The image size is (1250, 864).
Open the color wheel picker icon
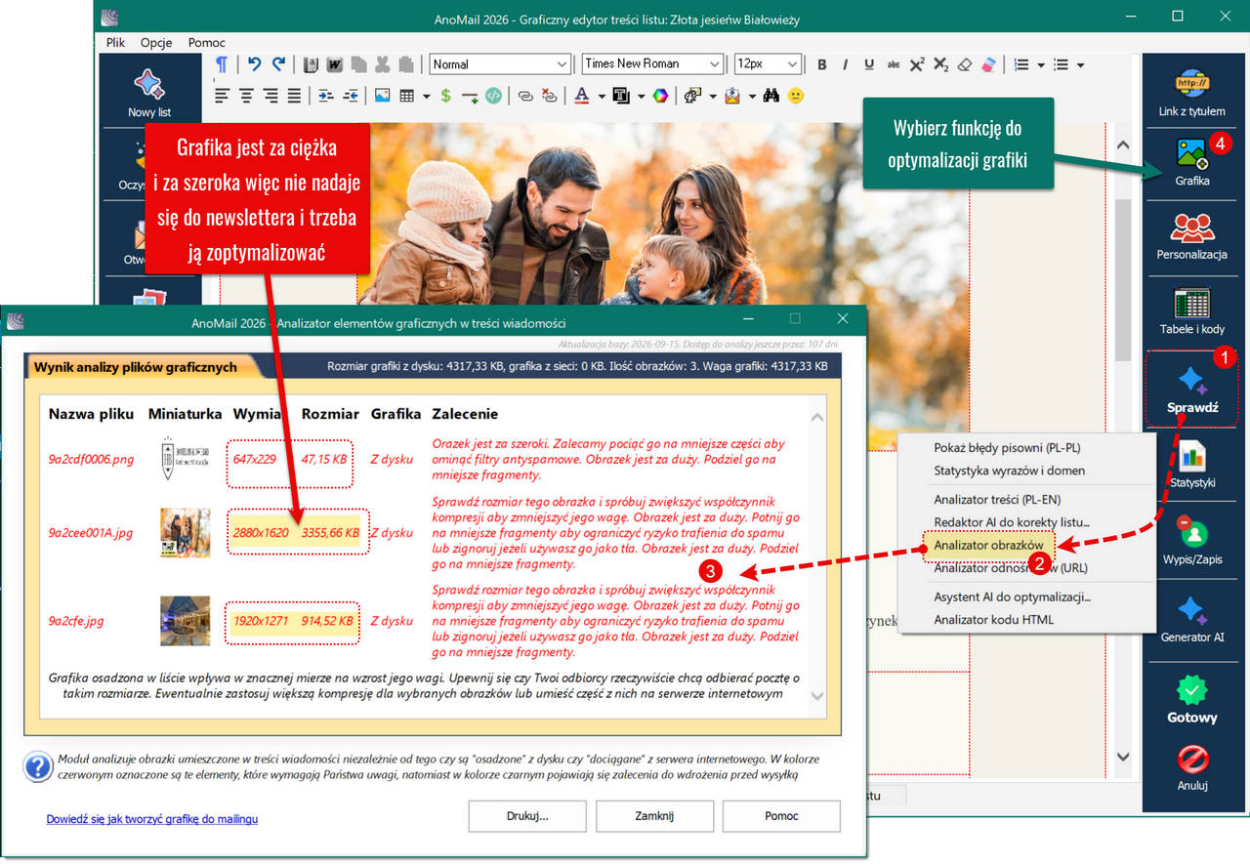(661, 96)
